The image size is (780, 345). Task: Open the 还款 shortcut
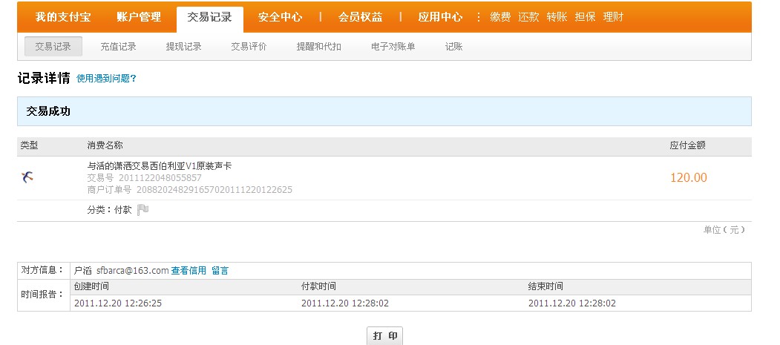point(528,17)
